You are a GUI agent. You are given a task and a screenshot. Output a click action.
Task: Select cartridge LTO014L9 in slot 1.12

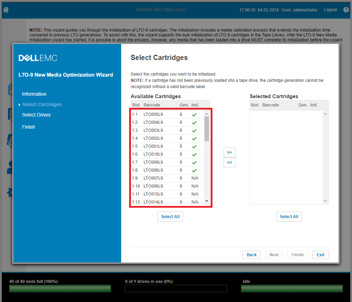[167, 201]
